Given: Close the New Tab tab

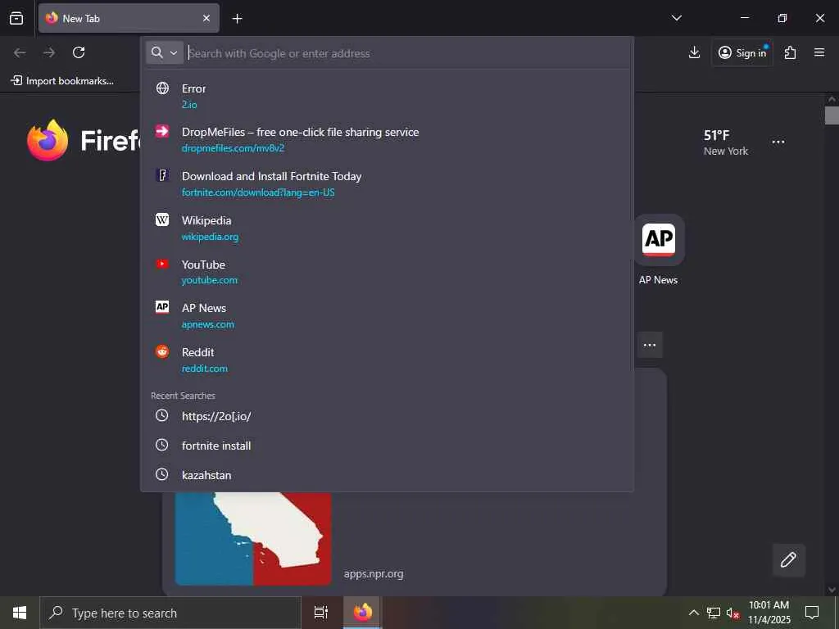Looking at the screenshot, I should pos(206,18).
